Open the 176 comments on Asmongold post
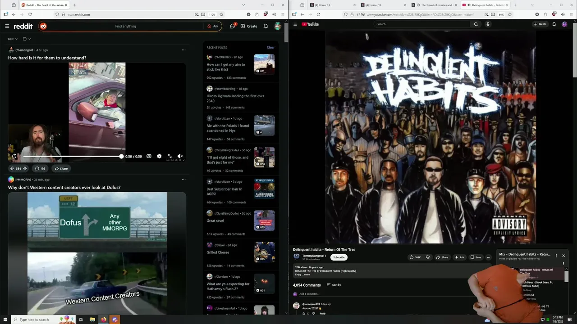 click(40, 168)
